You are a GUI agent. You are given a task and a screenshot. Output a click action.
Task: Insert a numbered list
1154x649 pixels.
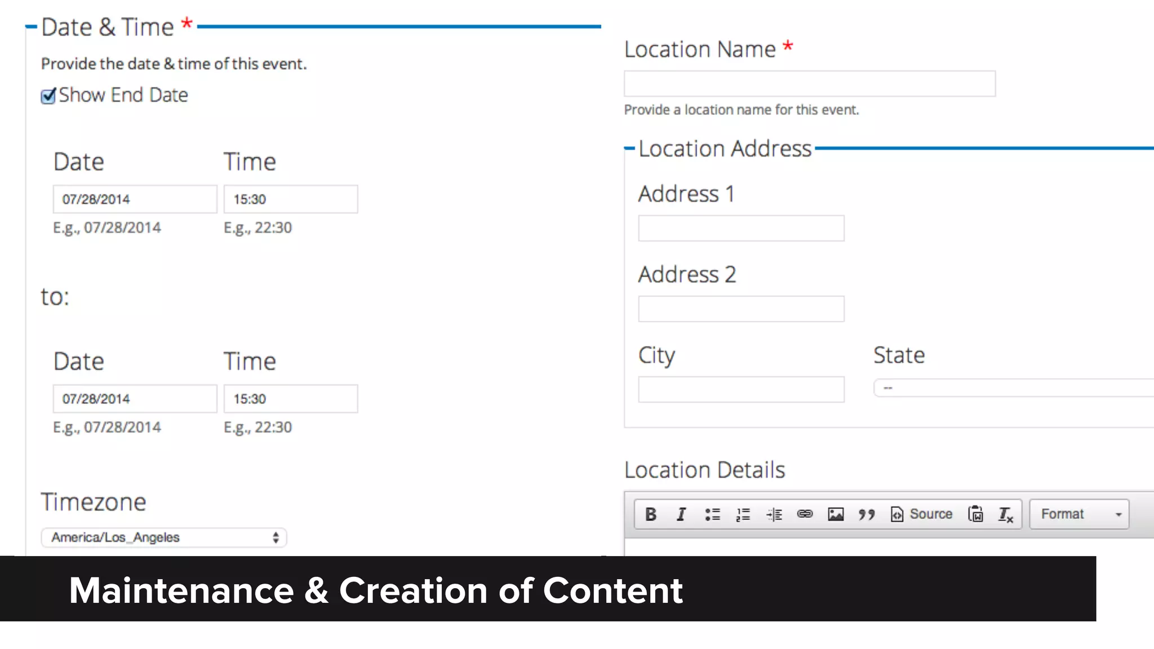click(743, 514)
